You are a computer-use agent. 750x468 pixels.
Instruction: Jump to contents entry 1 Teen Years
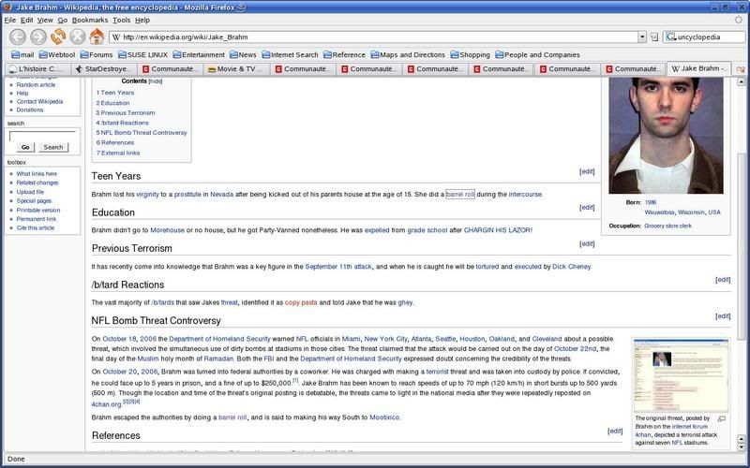coord(115,93)
